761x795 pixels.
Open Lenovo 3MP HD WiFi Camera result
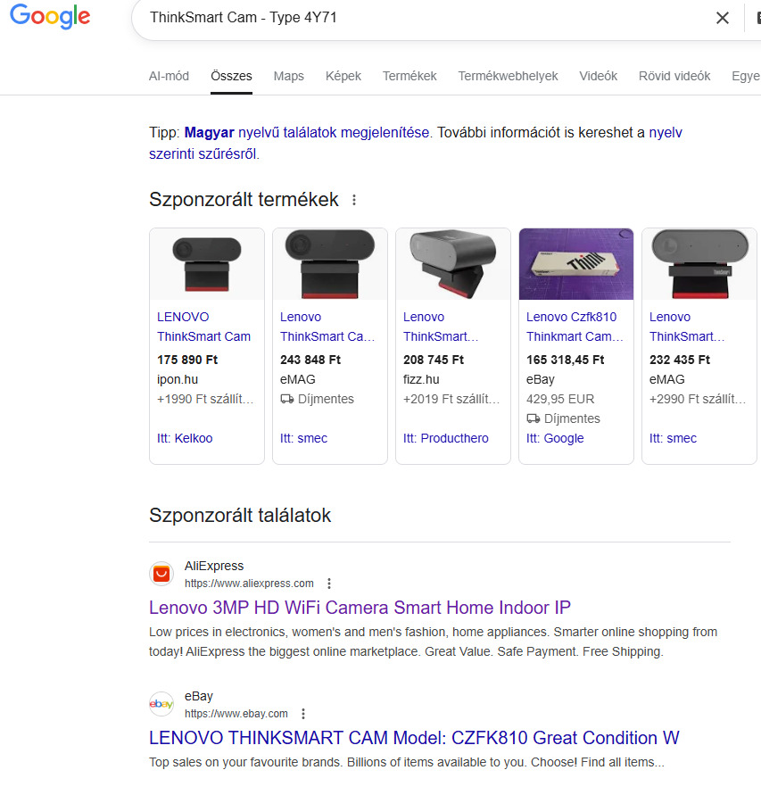point(360,608)
